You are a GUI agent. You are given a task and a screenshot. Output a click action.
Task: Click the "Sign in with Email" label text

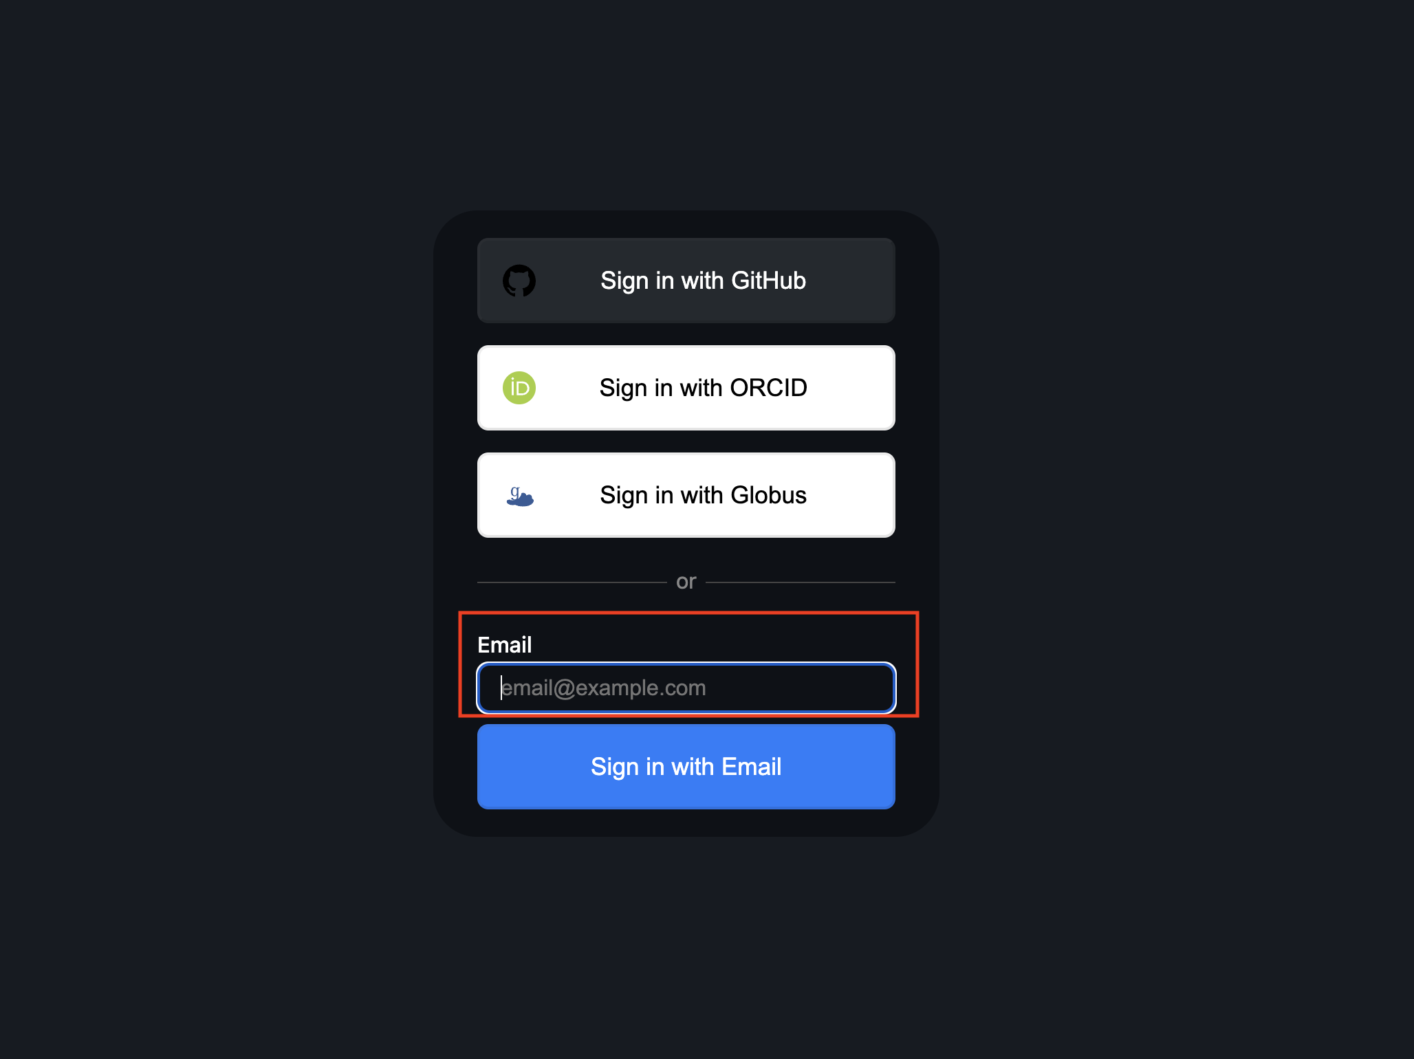(x=686, y=767)
